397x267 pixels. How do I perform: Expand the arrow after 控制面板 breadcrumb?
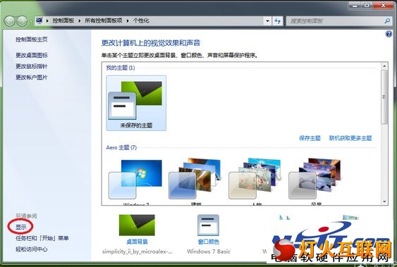point(80,21)
